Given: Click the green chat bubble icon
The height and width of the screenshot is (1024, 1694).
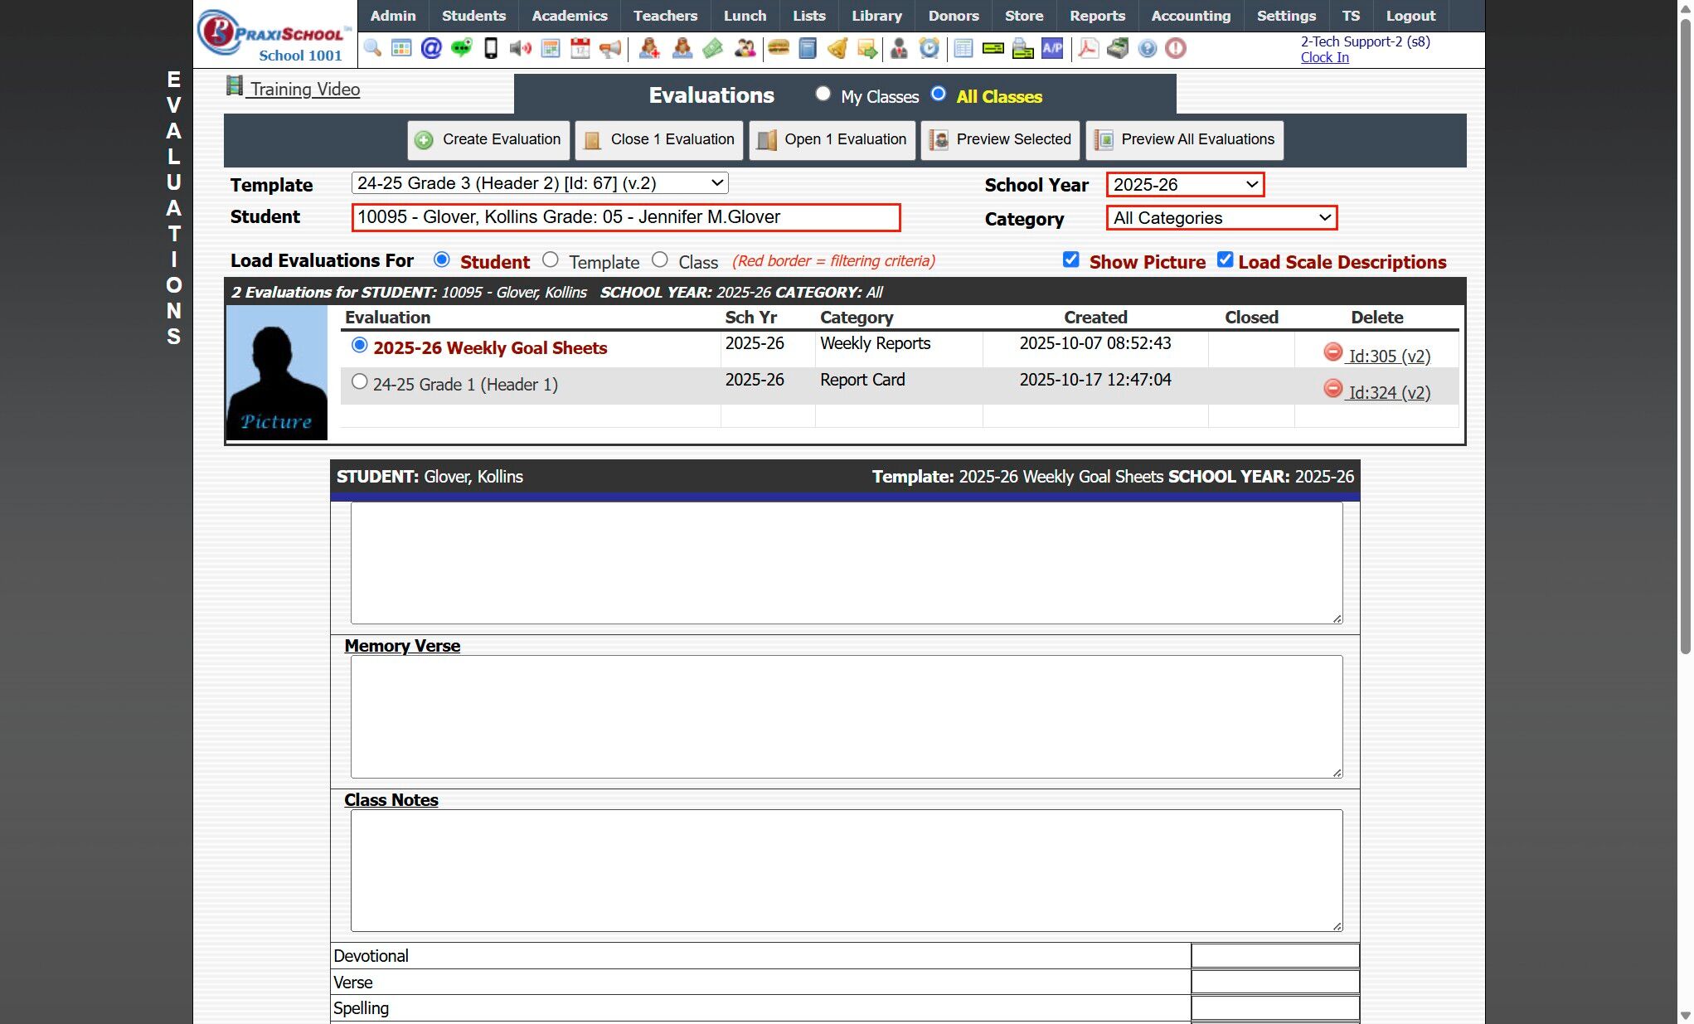Looking at the screenshot, I should (x=461, y=48).
